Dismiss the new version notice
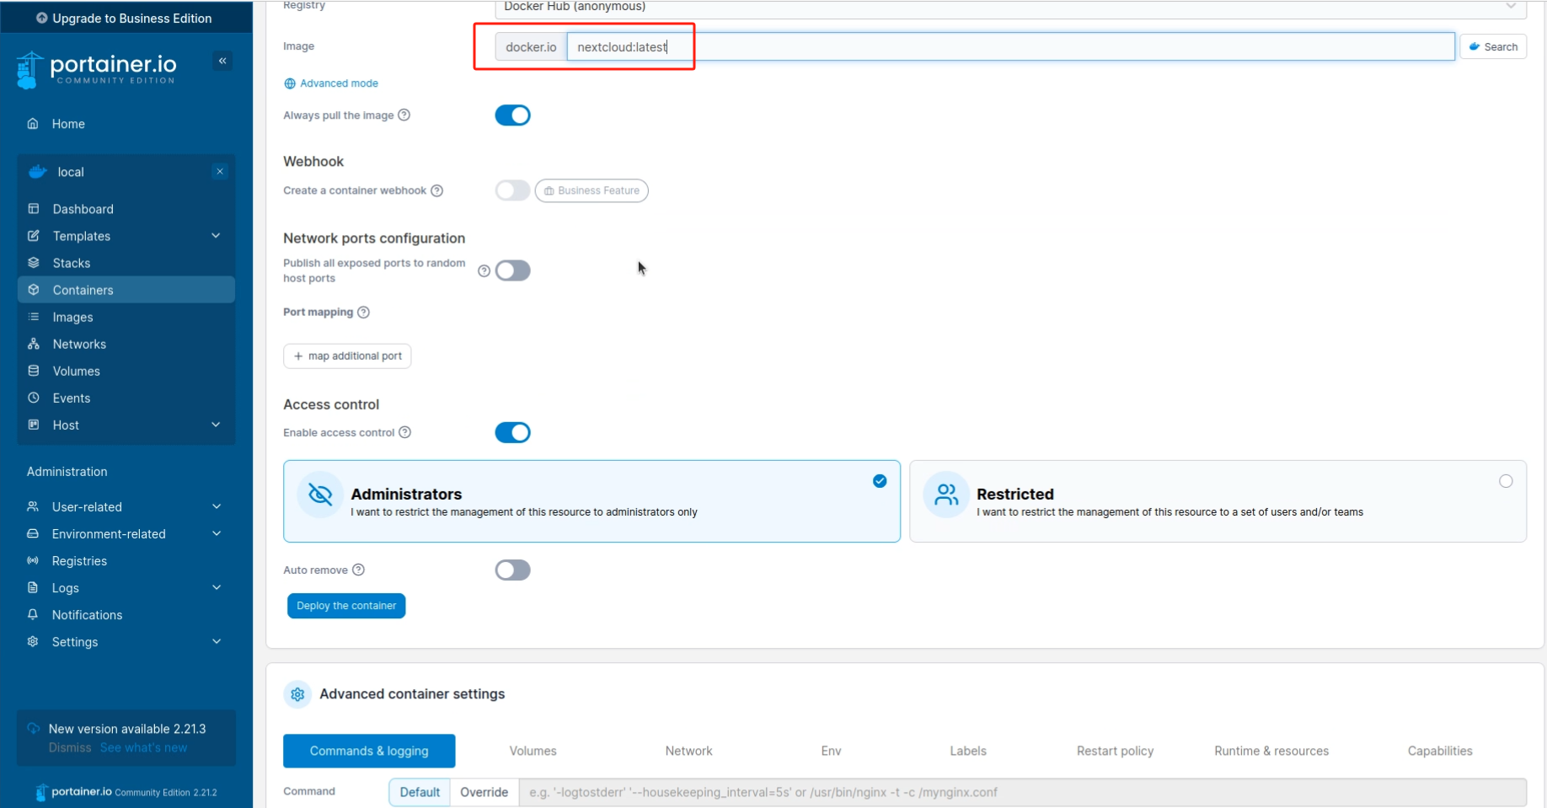This screenshot has width=1547, height=808. coord(70,747)
